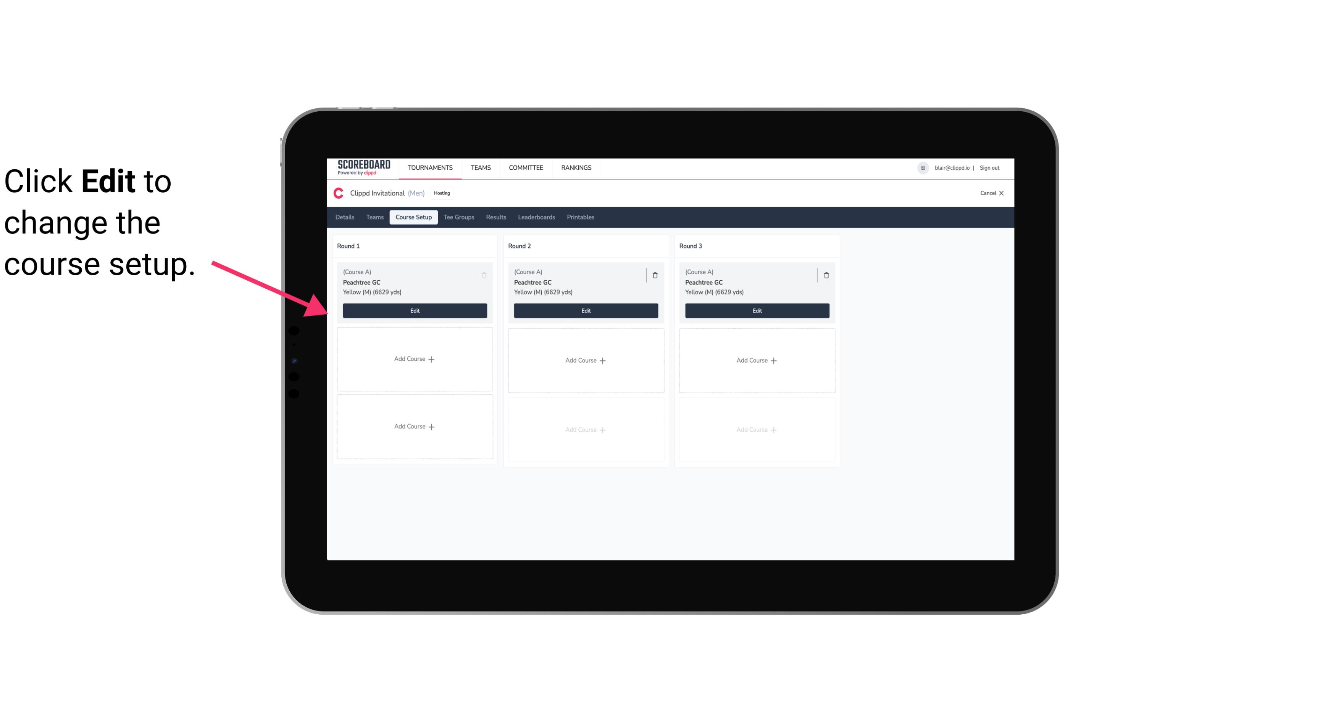Click the Course Setup tab

click(413, 217)
